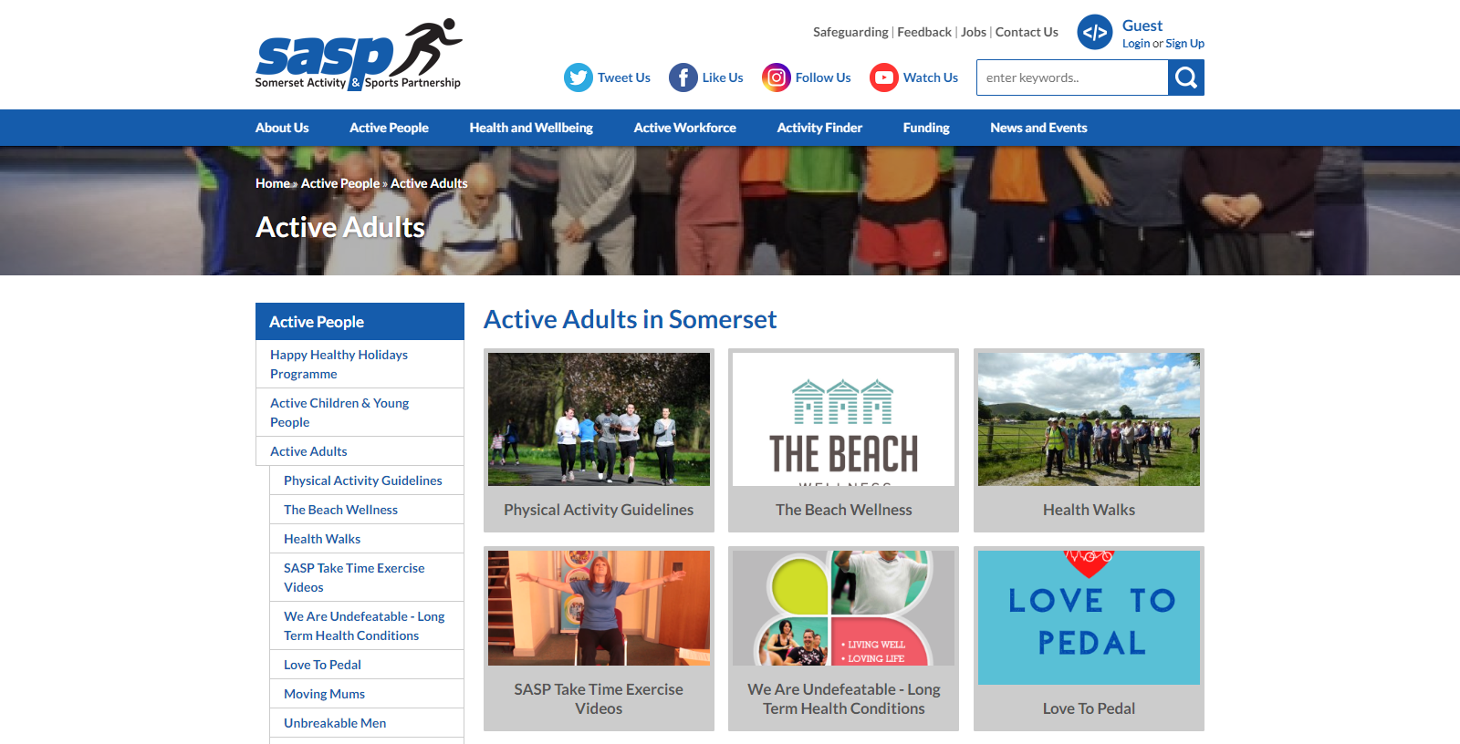Open Health Walks in the sidebar
The height and width of the screenshot is (744, 1460).
(x=367, y=539)
